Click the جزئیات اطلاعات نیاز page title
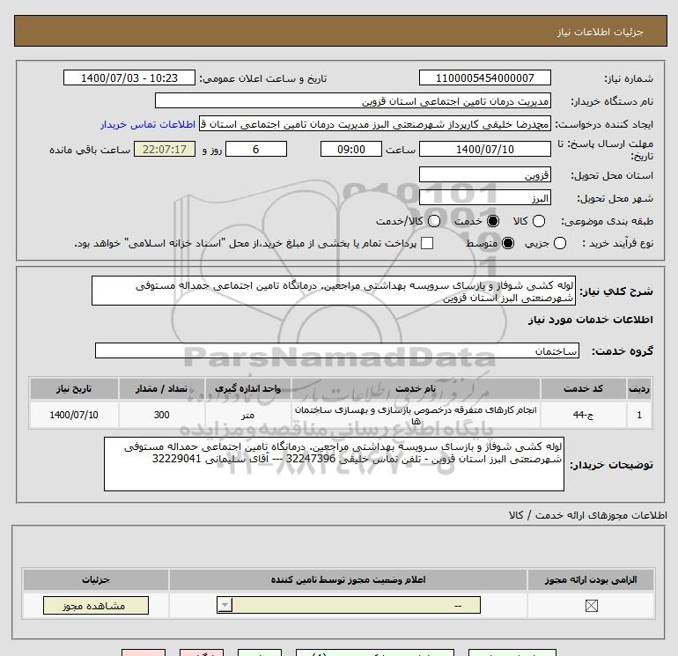 [601, 32]
